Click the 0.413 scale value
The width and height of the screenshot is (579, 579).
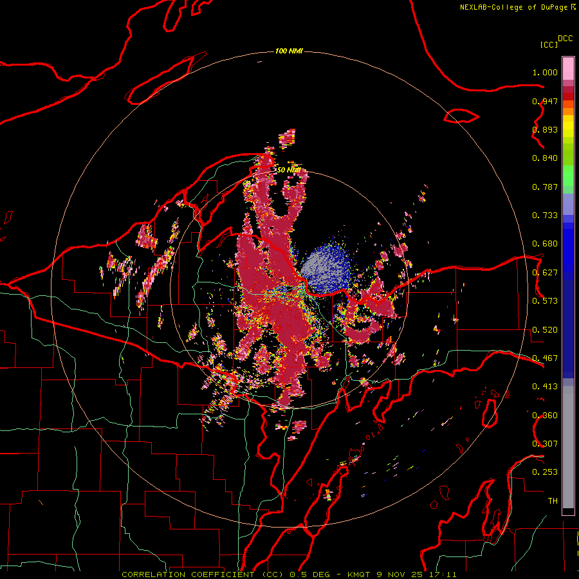pos(545,387)
